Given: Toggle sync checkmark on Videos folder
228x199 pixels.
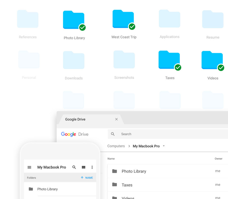Looking at the screenshot, I should [x=221, y=68].
